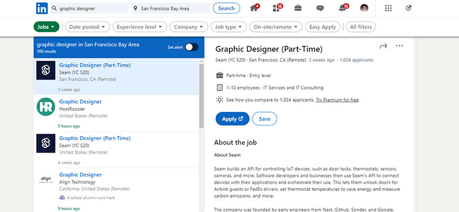459x212 pixels.
Task: Click the alumni icon under Align Technology
Action: click(x=62, y=198)
